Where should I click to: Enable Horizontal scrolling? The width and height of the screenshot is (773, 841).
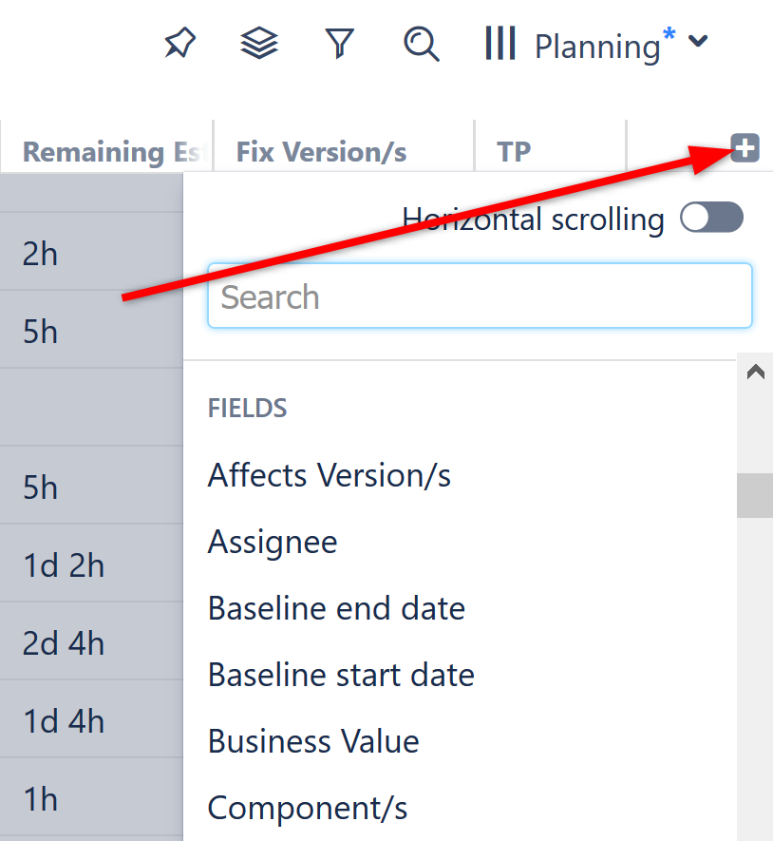[711, 218]
